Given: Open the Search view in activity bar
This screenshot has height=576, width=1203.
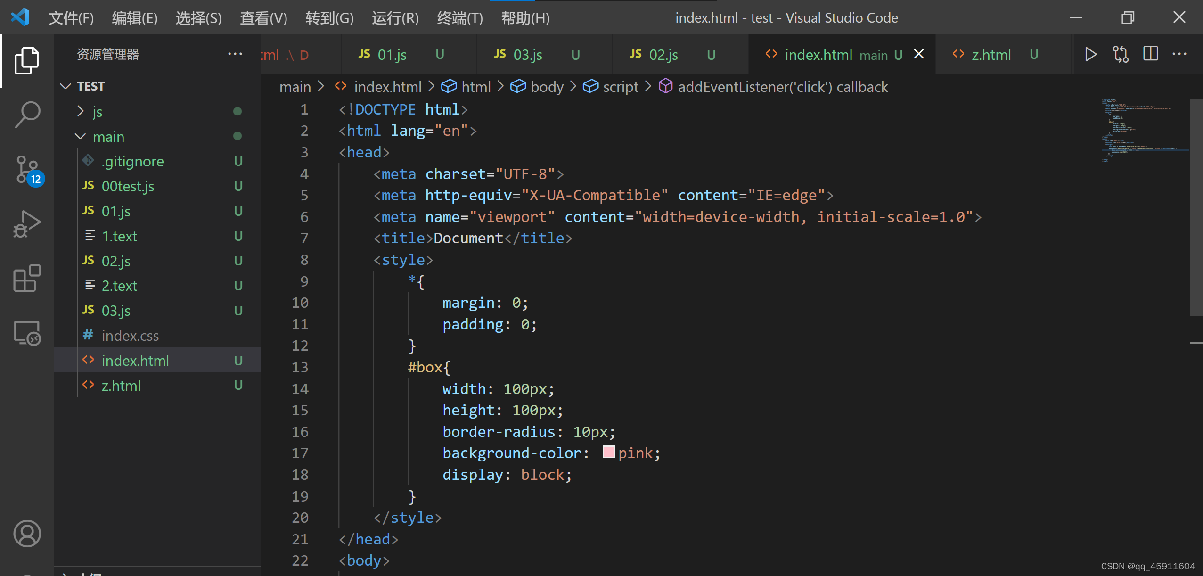Looking at the screenshot, I should [27, 115].
